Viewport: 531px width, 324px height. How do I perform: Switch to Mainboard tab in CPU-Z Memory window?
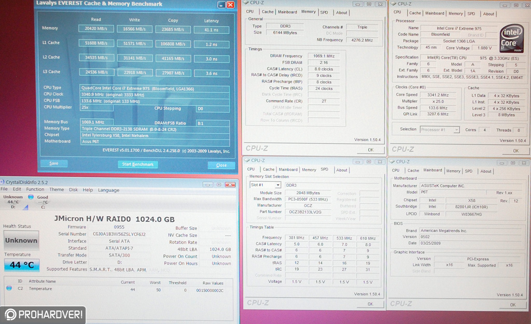point(287,12)
